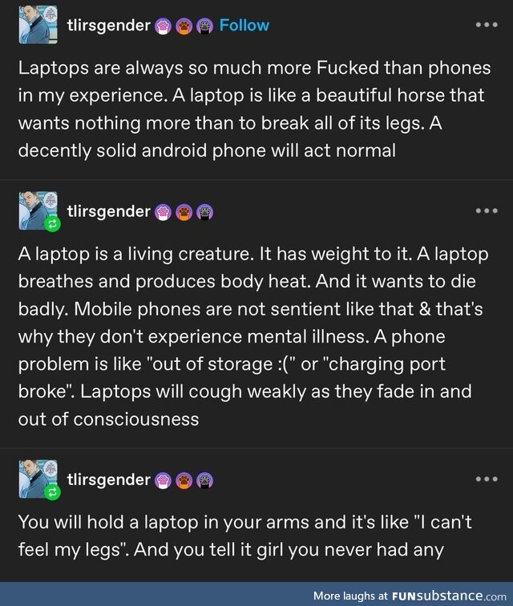This screenshot has height=606, width=513.
Task: Click the FUNsubstance.com watermark link
Action: (449, 596)
